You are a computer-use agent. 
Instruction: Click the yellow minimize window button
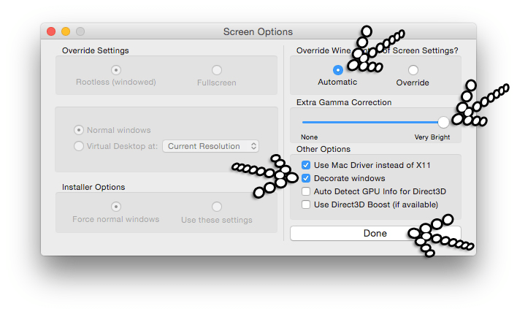click(66, 31)
